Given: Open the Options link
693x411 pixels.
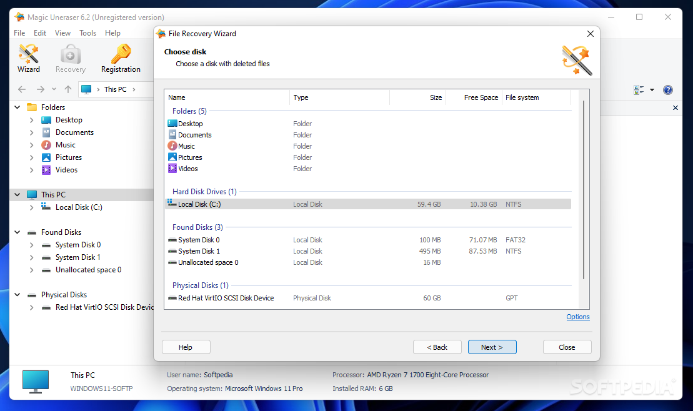Looking at the screenshot, I should [x=577, y=317].
